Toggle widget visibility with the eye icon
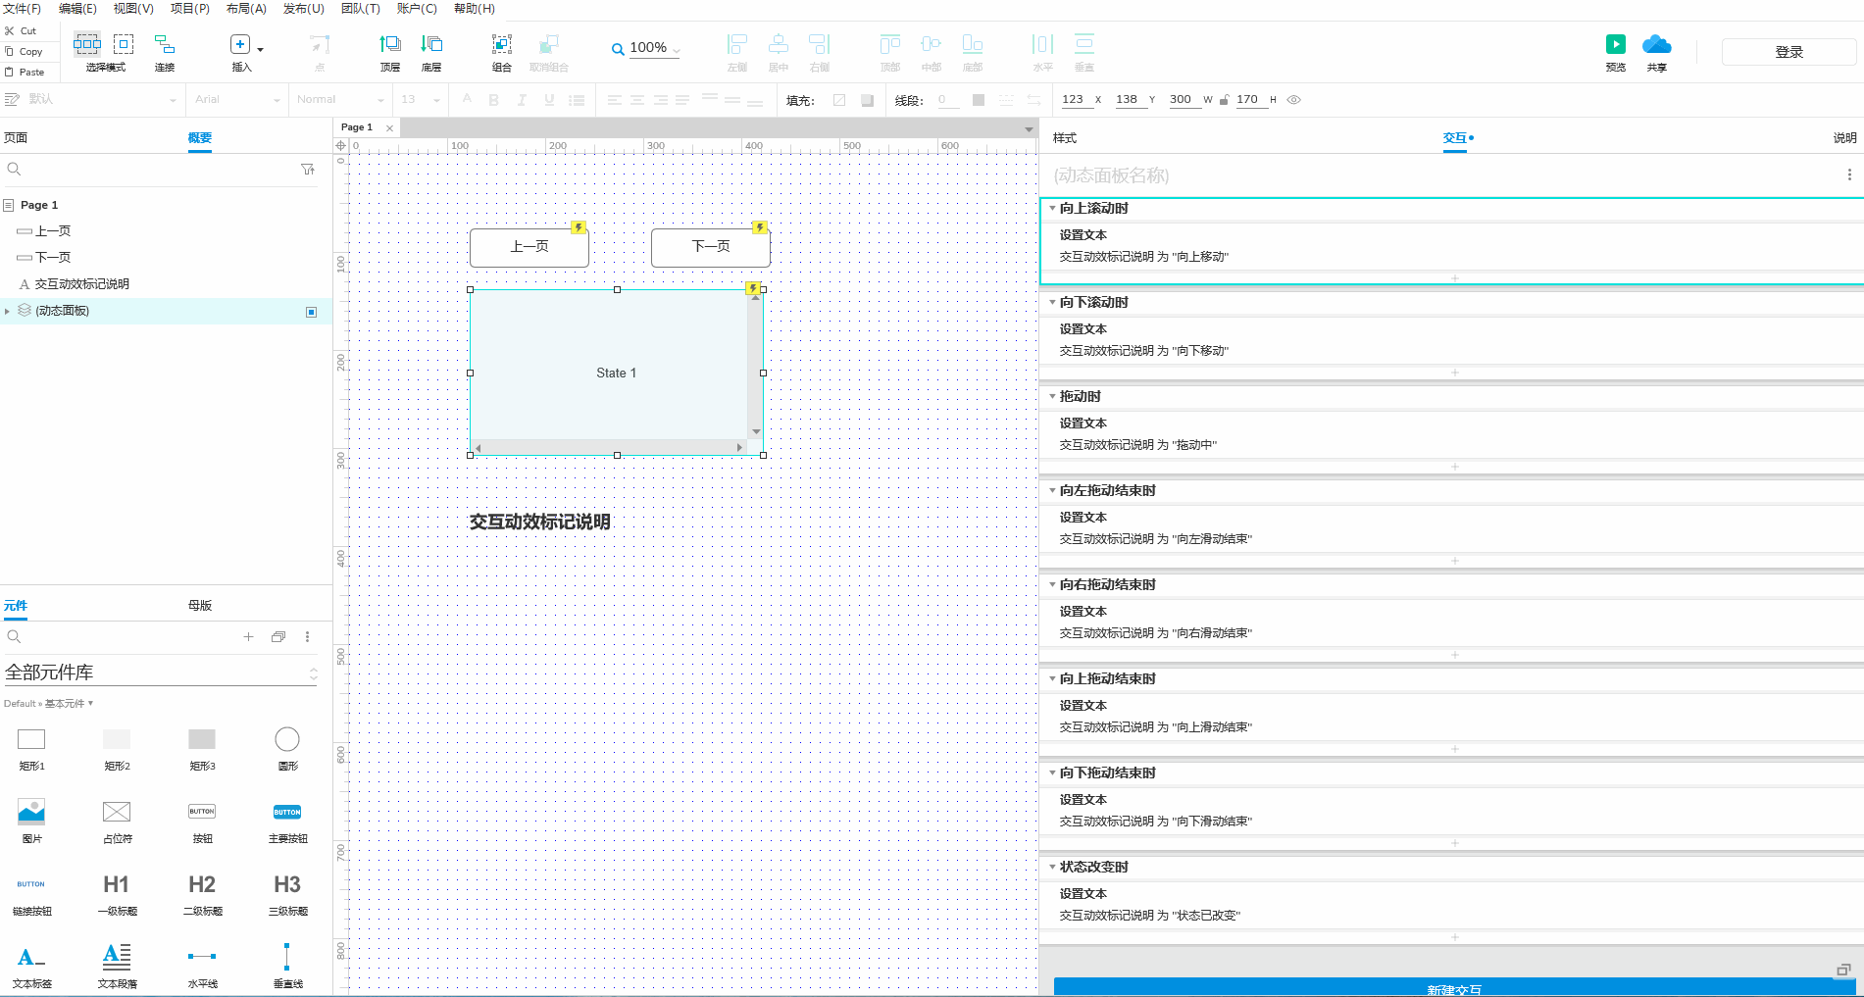Image resolution: width=1864 pixels, height=997 pixels. (1293, 100)
